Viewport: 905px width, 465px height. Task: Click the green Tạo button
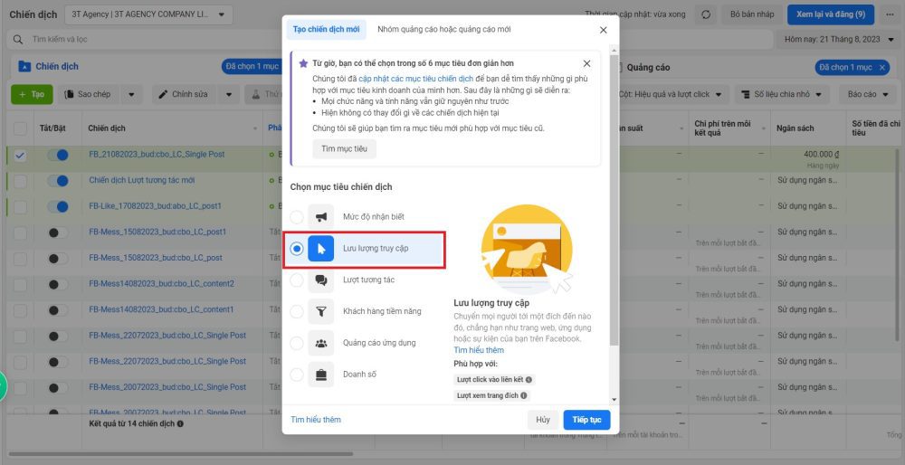[32, 94]
